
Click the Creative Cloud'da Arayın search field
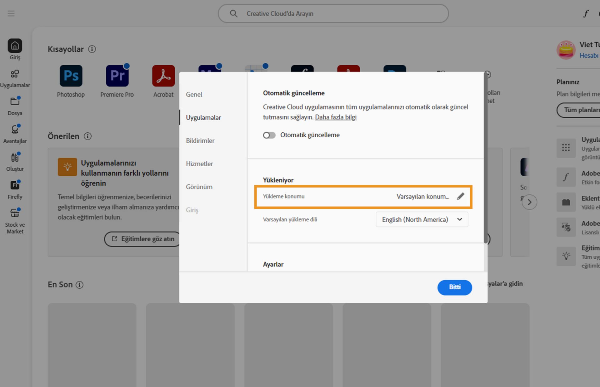[x=333, y=13]
